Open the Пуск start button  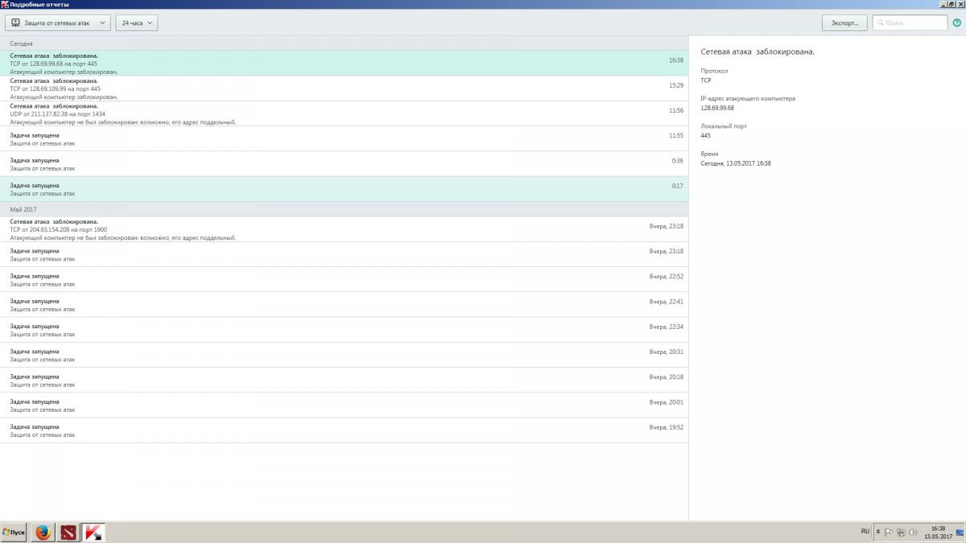pos(14,533)
